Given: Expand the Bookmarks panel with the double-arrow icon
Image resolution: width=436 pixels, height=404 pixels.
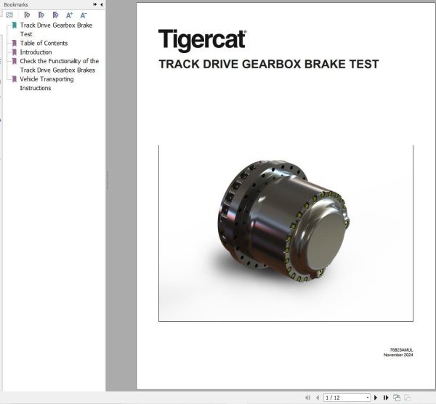Looking at the screenshot, I should tap(94, 4).
